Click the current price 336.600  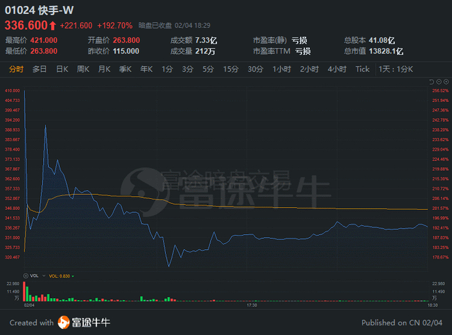(26, 25)
